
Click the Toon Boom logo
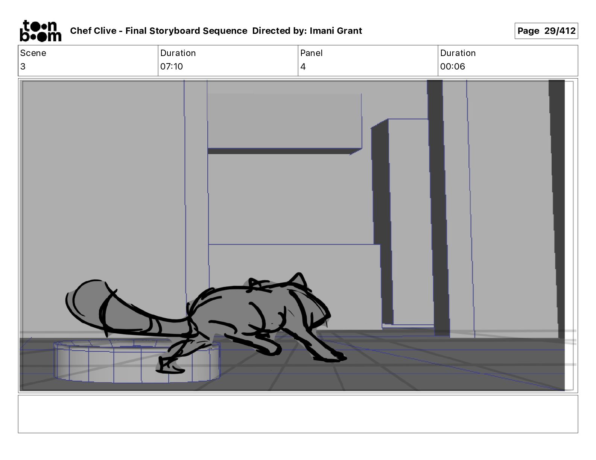(40, 30)
